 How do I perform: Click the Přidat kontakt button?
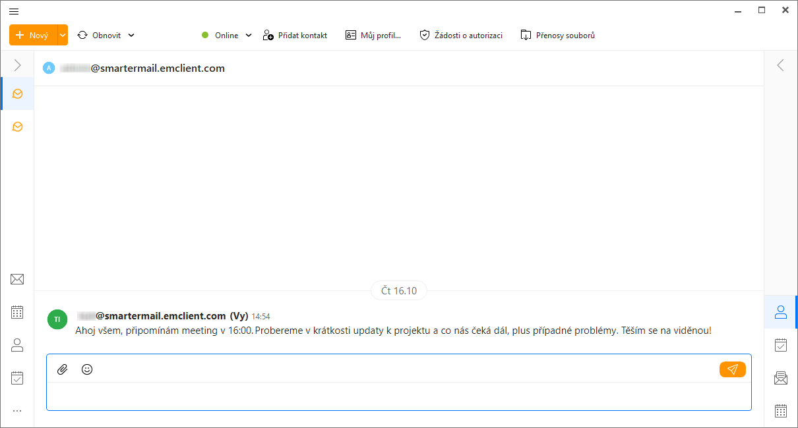click(295, 36)
